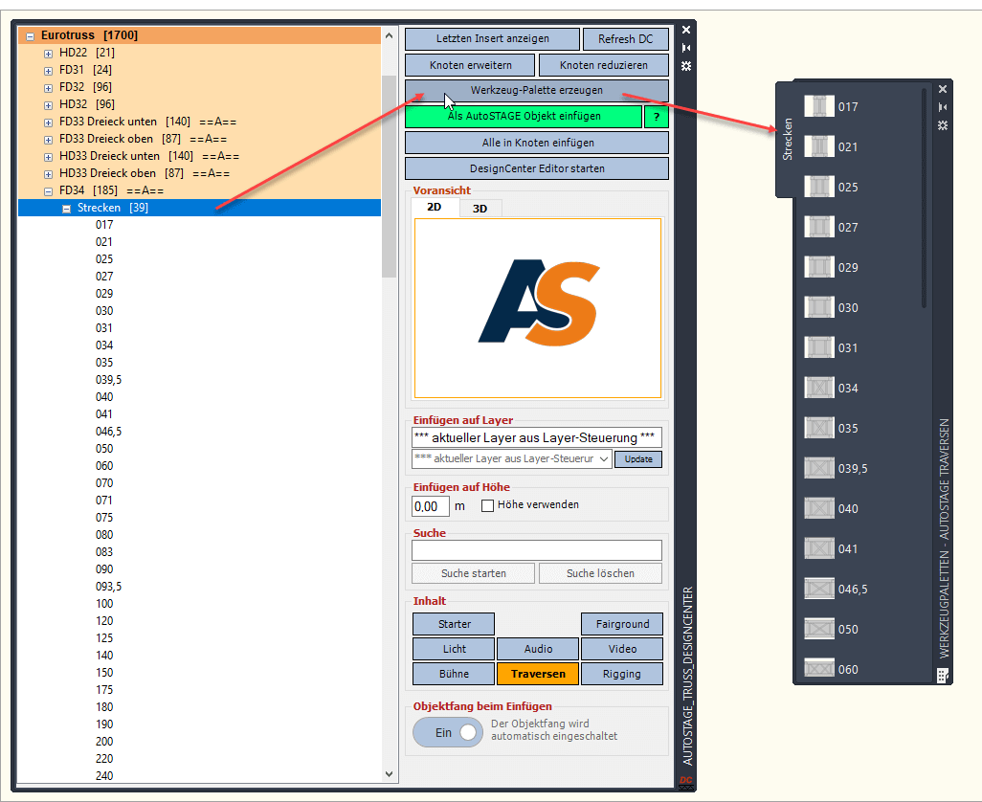Close the AutoSTAGE DesignCenter panel
Image resolution: width=982 pixels, height=802 pixels.
pyautogui.click(x=686, y=30)
